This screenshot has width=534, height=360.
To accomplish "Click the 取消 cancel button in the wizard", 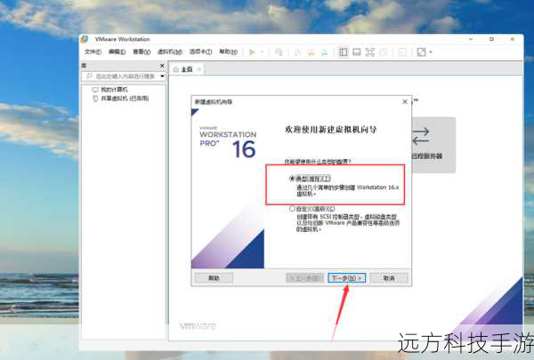I will [389, 278].
